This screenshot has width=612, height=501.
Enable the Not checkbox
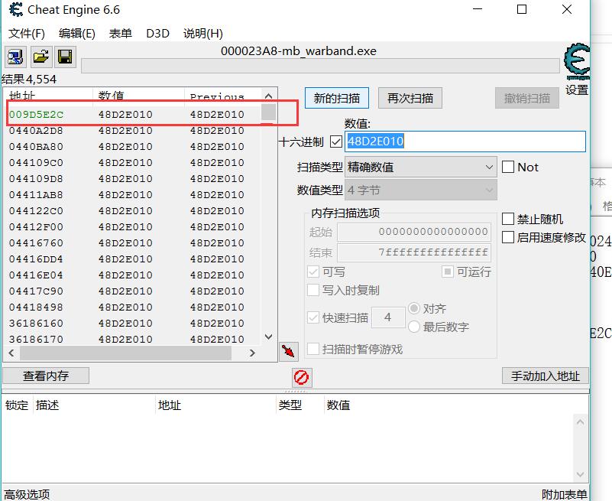[x=508, y=168]
